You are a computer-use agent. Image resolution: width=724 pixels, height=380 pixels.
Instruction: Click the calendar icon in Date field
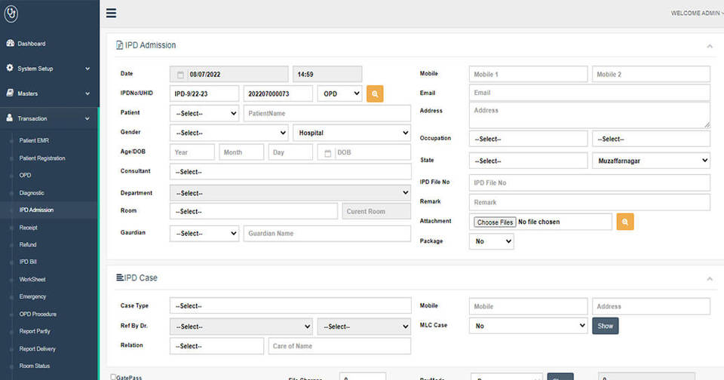[180, 75]
